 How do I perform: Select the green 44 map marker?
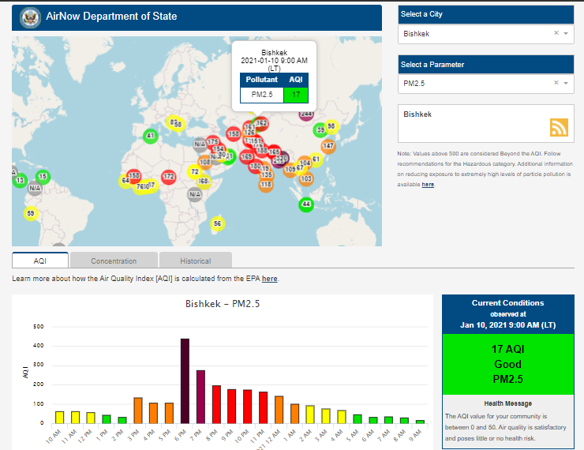click(306, 204)
